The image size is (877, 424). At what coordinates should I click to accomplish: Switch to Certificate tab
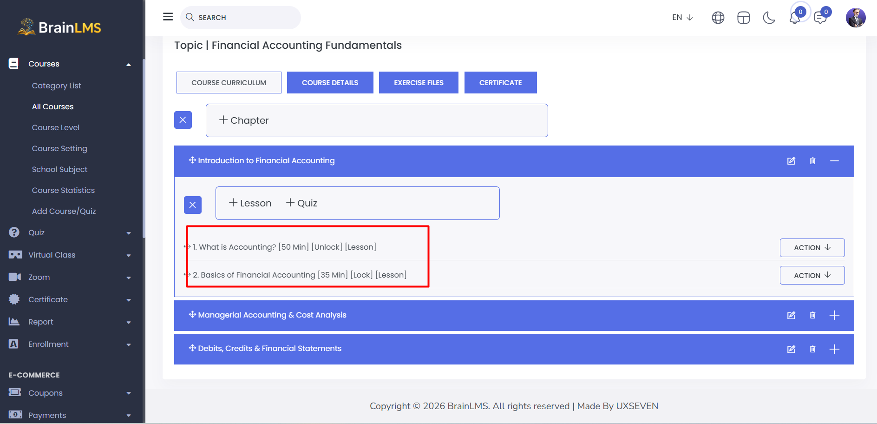[x=501, y=83]
